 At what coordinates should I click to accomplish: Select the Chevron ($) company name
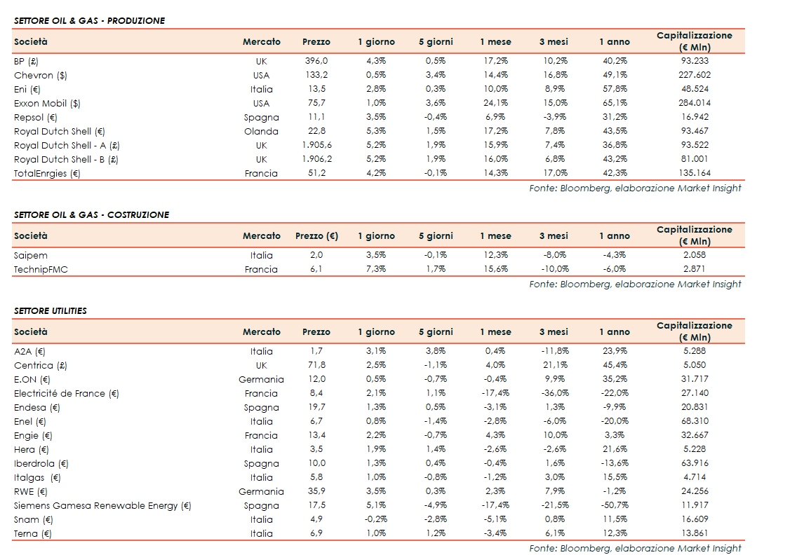(x=41, y=75)
